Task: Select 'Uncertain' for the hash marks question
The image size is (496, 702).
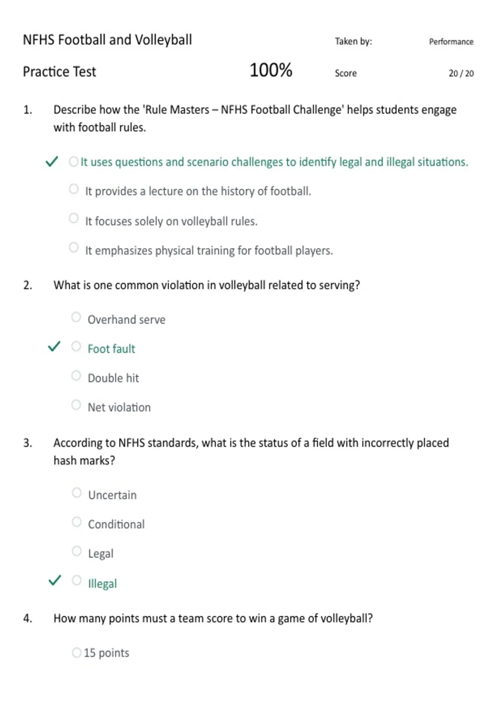Action: tap(76, 492)
